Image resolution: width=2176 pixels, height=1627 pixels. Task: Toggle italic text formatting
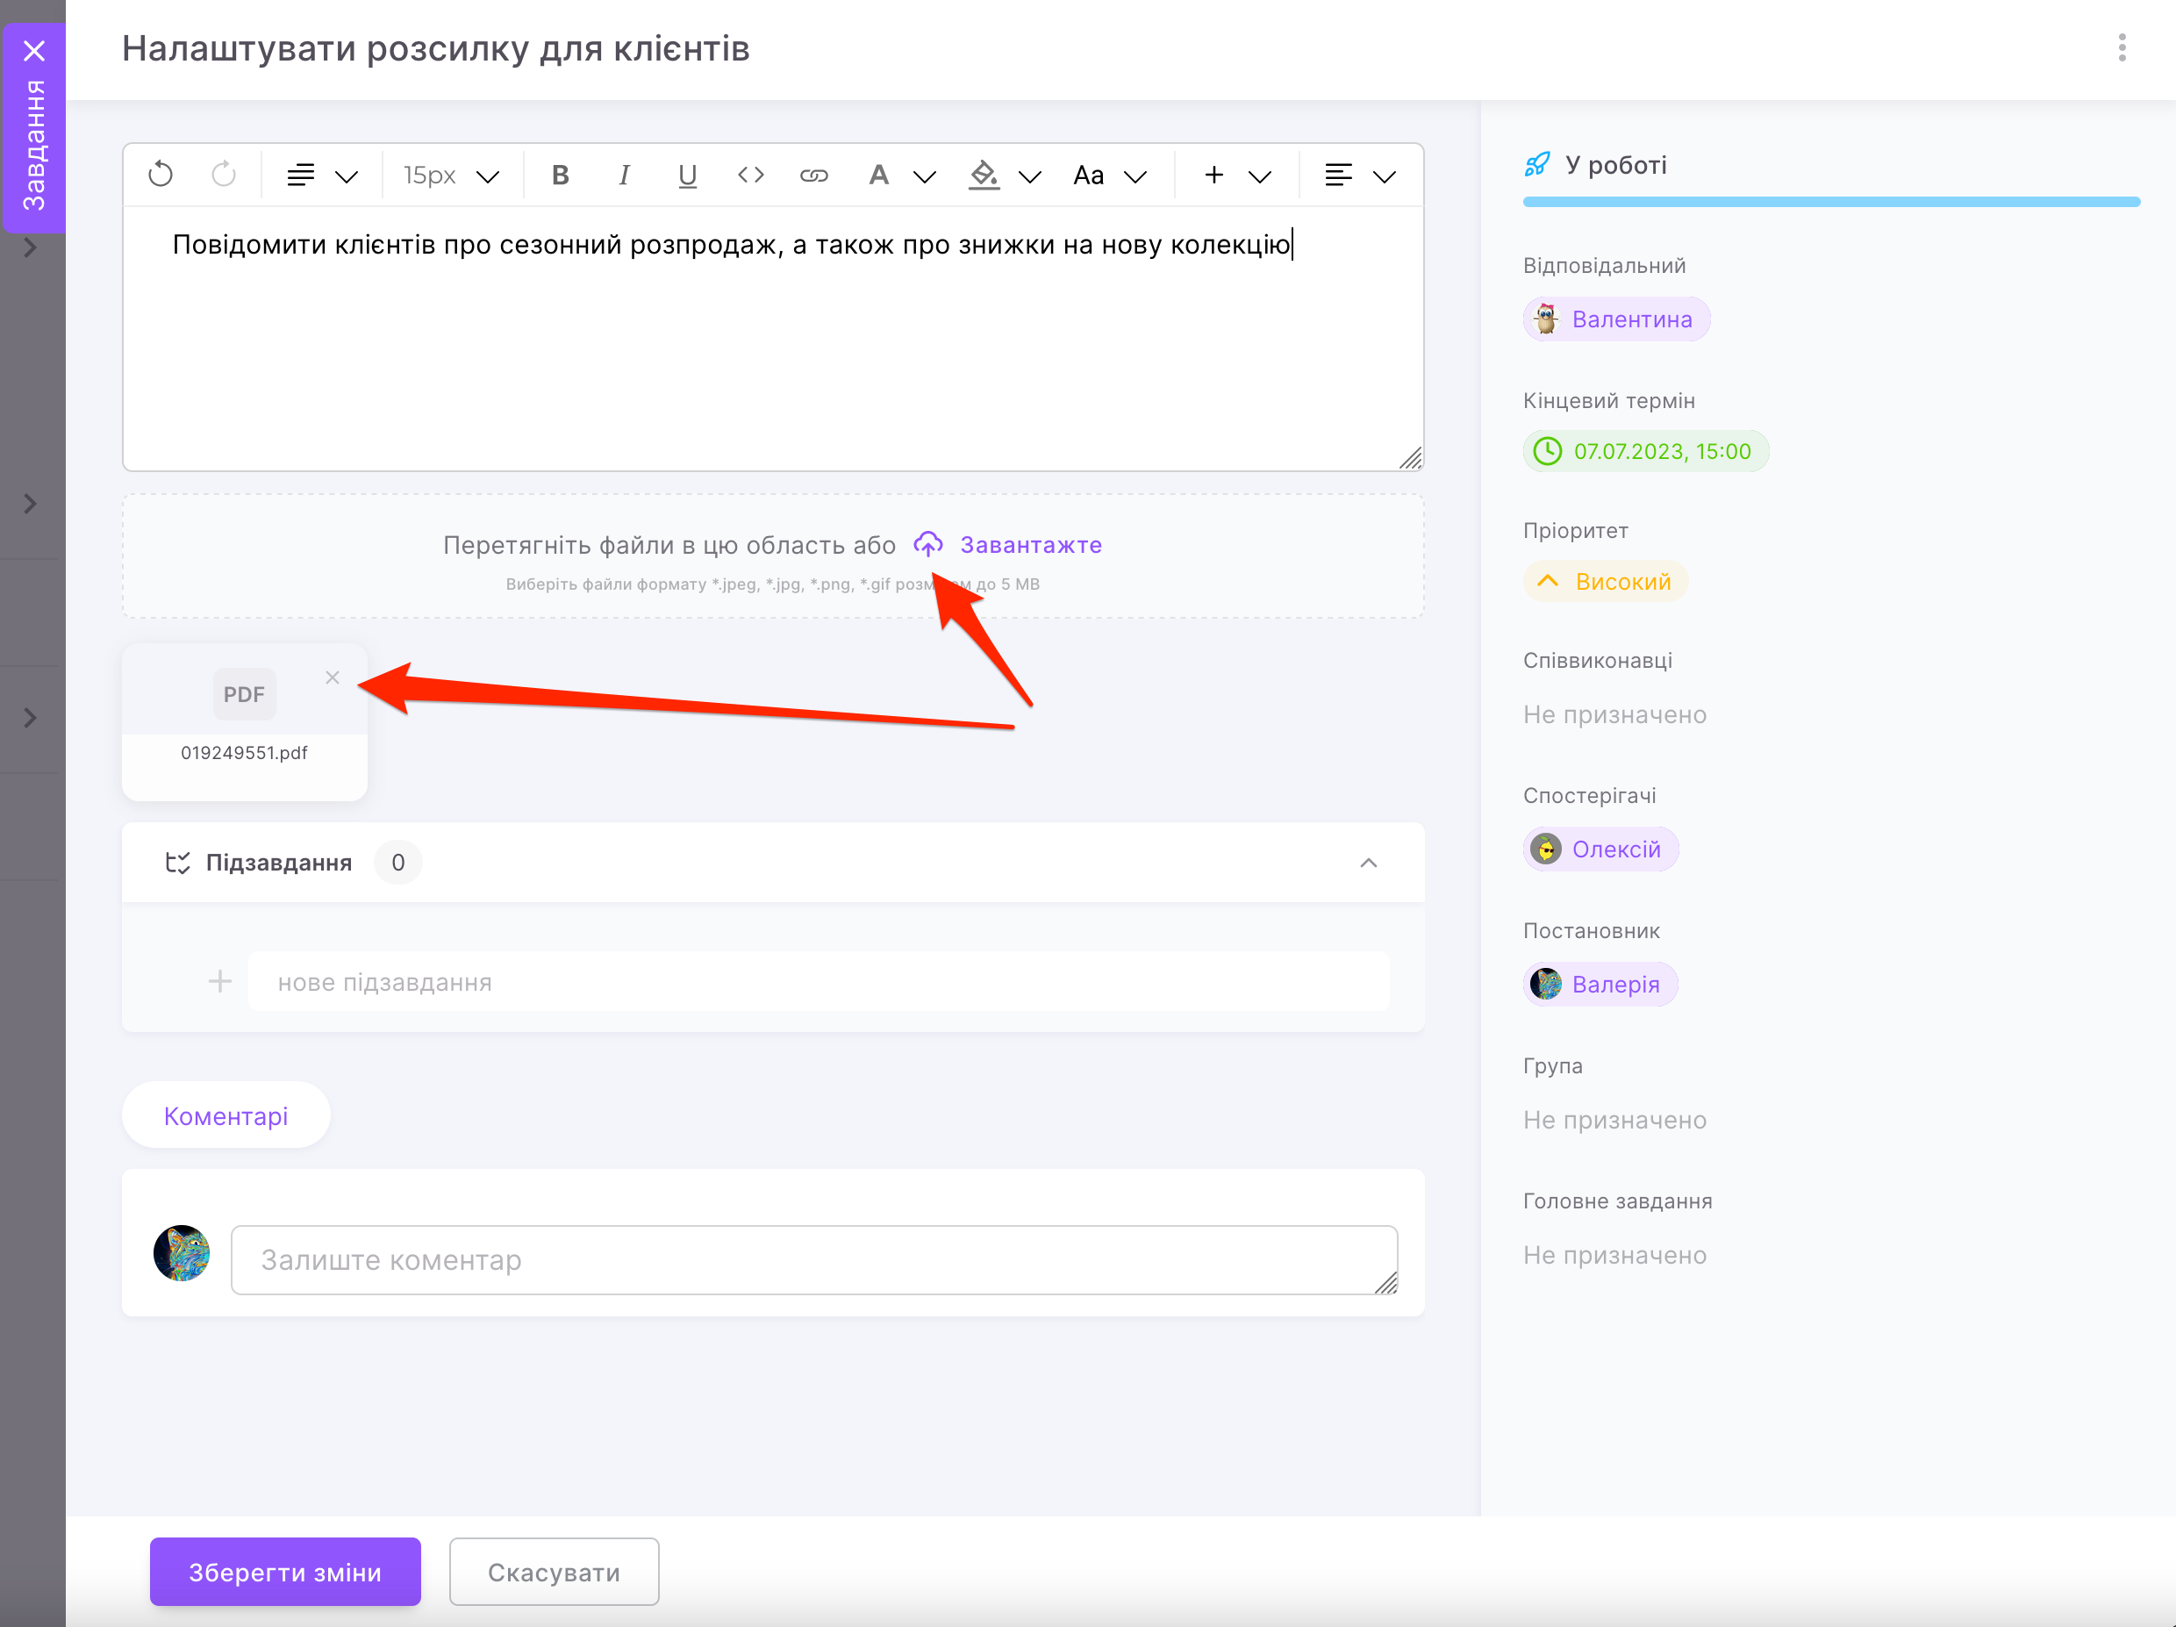pos(624,176)
